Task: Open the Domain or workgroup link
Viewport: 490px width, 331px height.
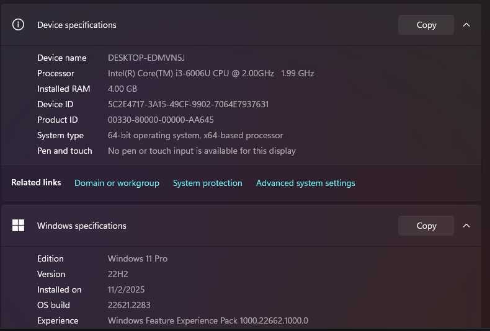Action: [x=117, y=183]
